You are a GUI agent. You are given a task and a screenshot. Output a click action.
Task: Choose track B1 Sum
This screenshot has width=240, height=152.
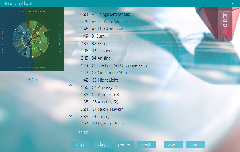[98, 36]
